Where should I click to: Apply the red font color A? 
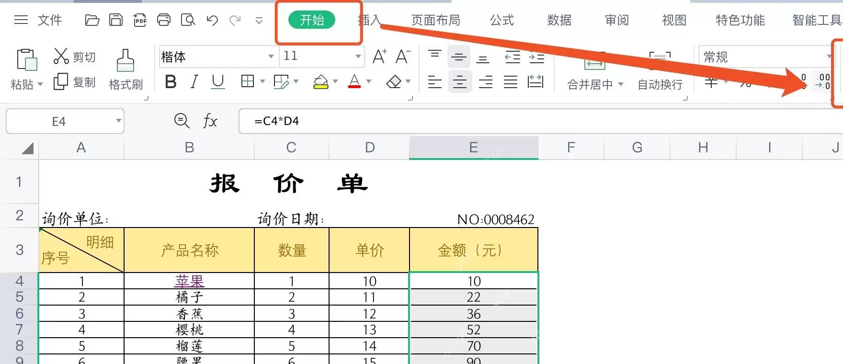click(x=354, y=81)
